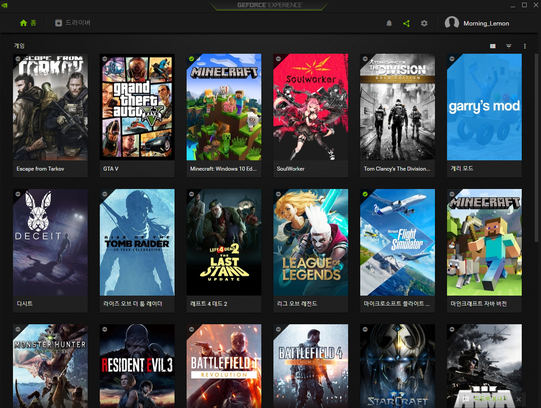Image resolution: width=541 pixels, height=408 pixels.
Task: Open the 홈 (Home) tab
Action: tap(28, 23)
